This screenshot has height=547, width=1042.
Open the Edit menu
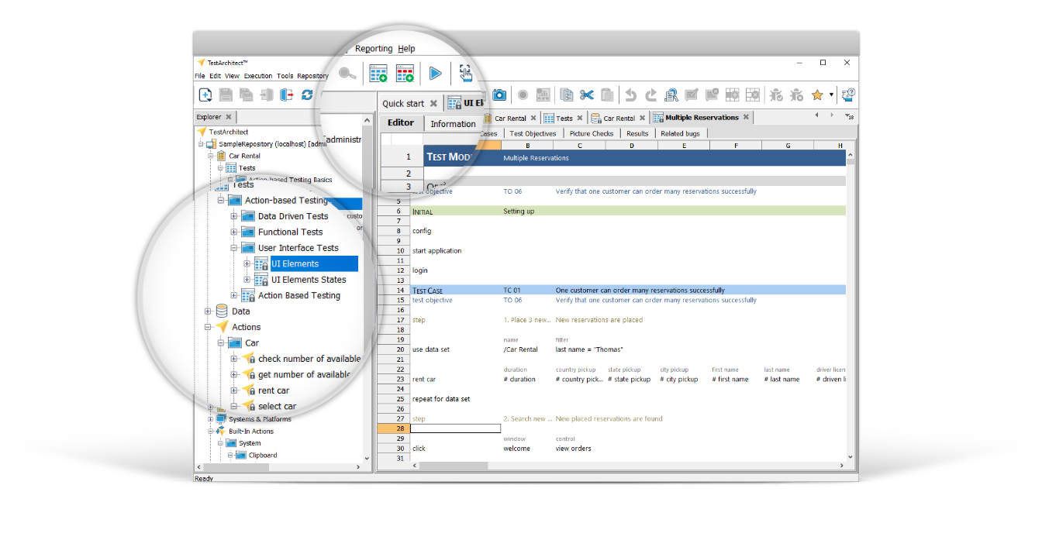point(215,76)
